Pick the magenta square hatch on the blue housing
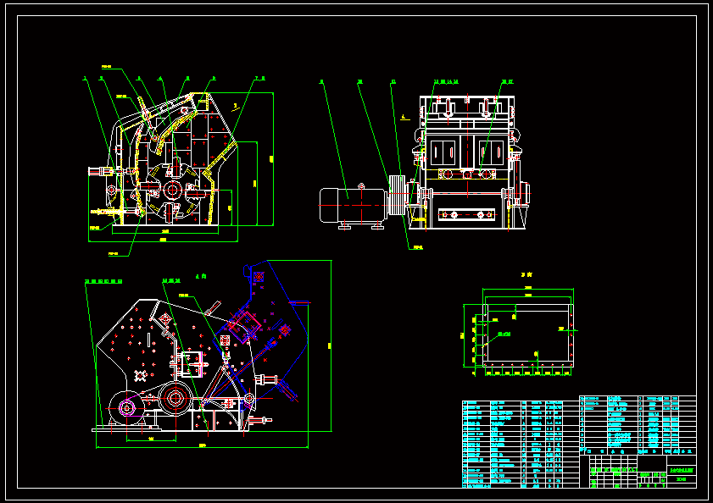Viewport: 713px width, 503px height. (245, 326)
